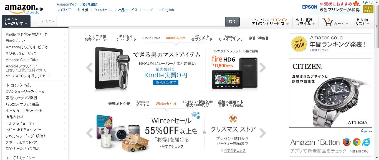
Task: Click the Firefox browser icon in the Amazon 1Button banner
Action: point(347,142)
